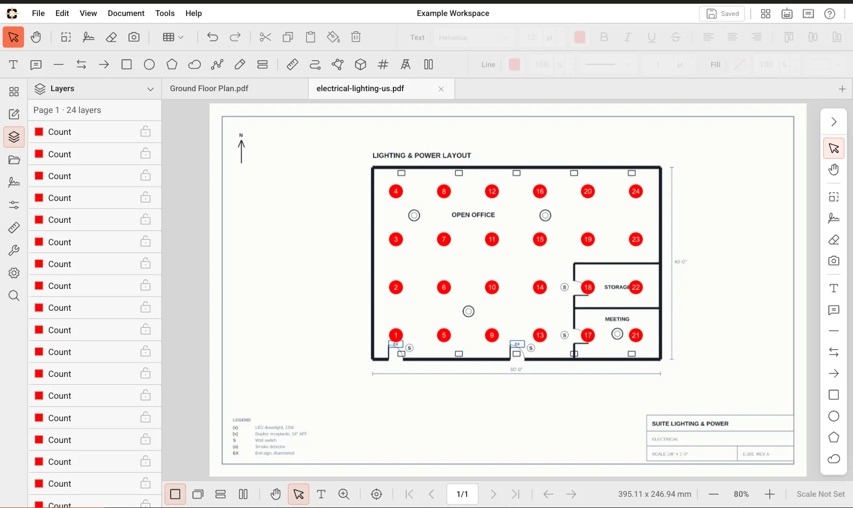This screenshot has height=508, width=853.
Task: Close the electrical-lighting-us.pdf tab
Action: pyautogui.click(x=441, y=89)
